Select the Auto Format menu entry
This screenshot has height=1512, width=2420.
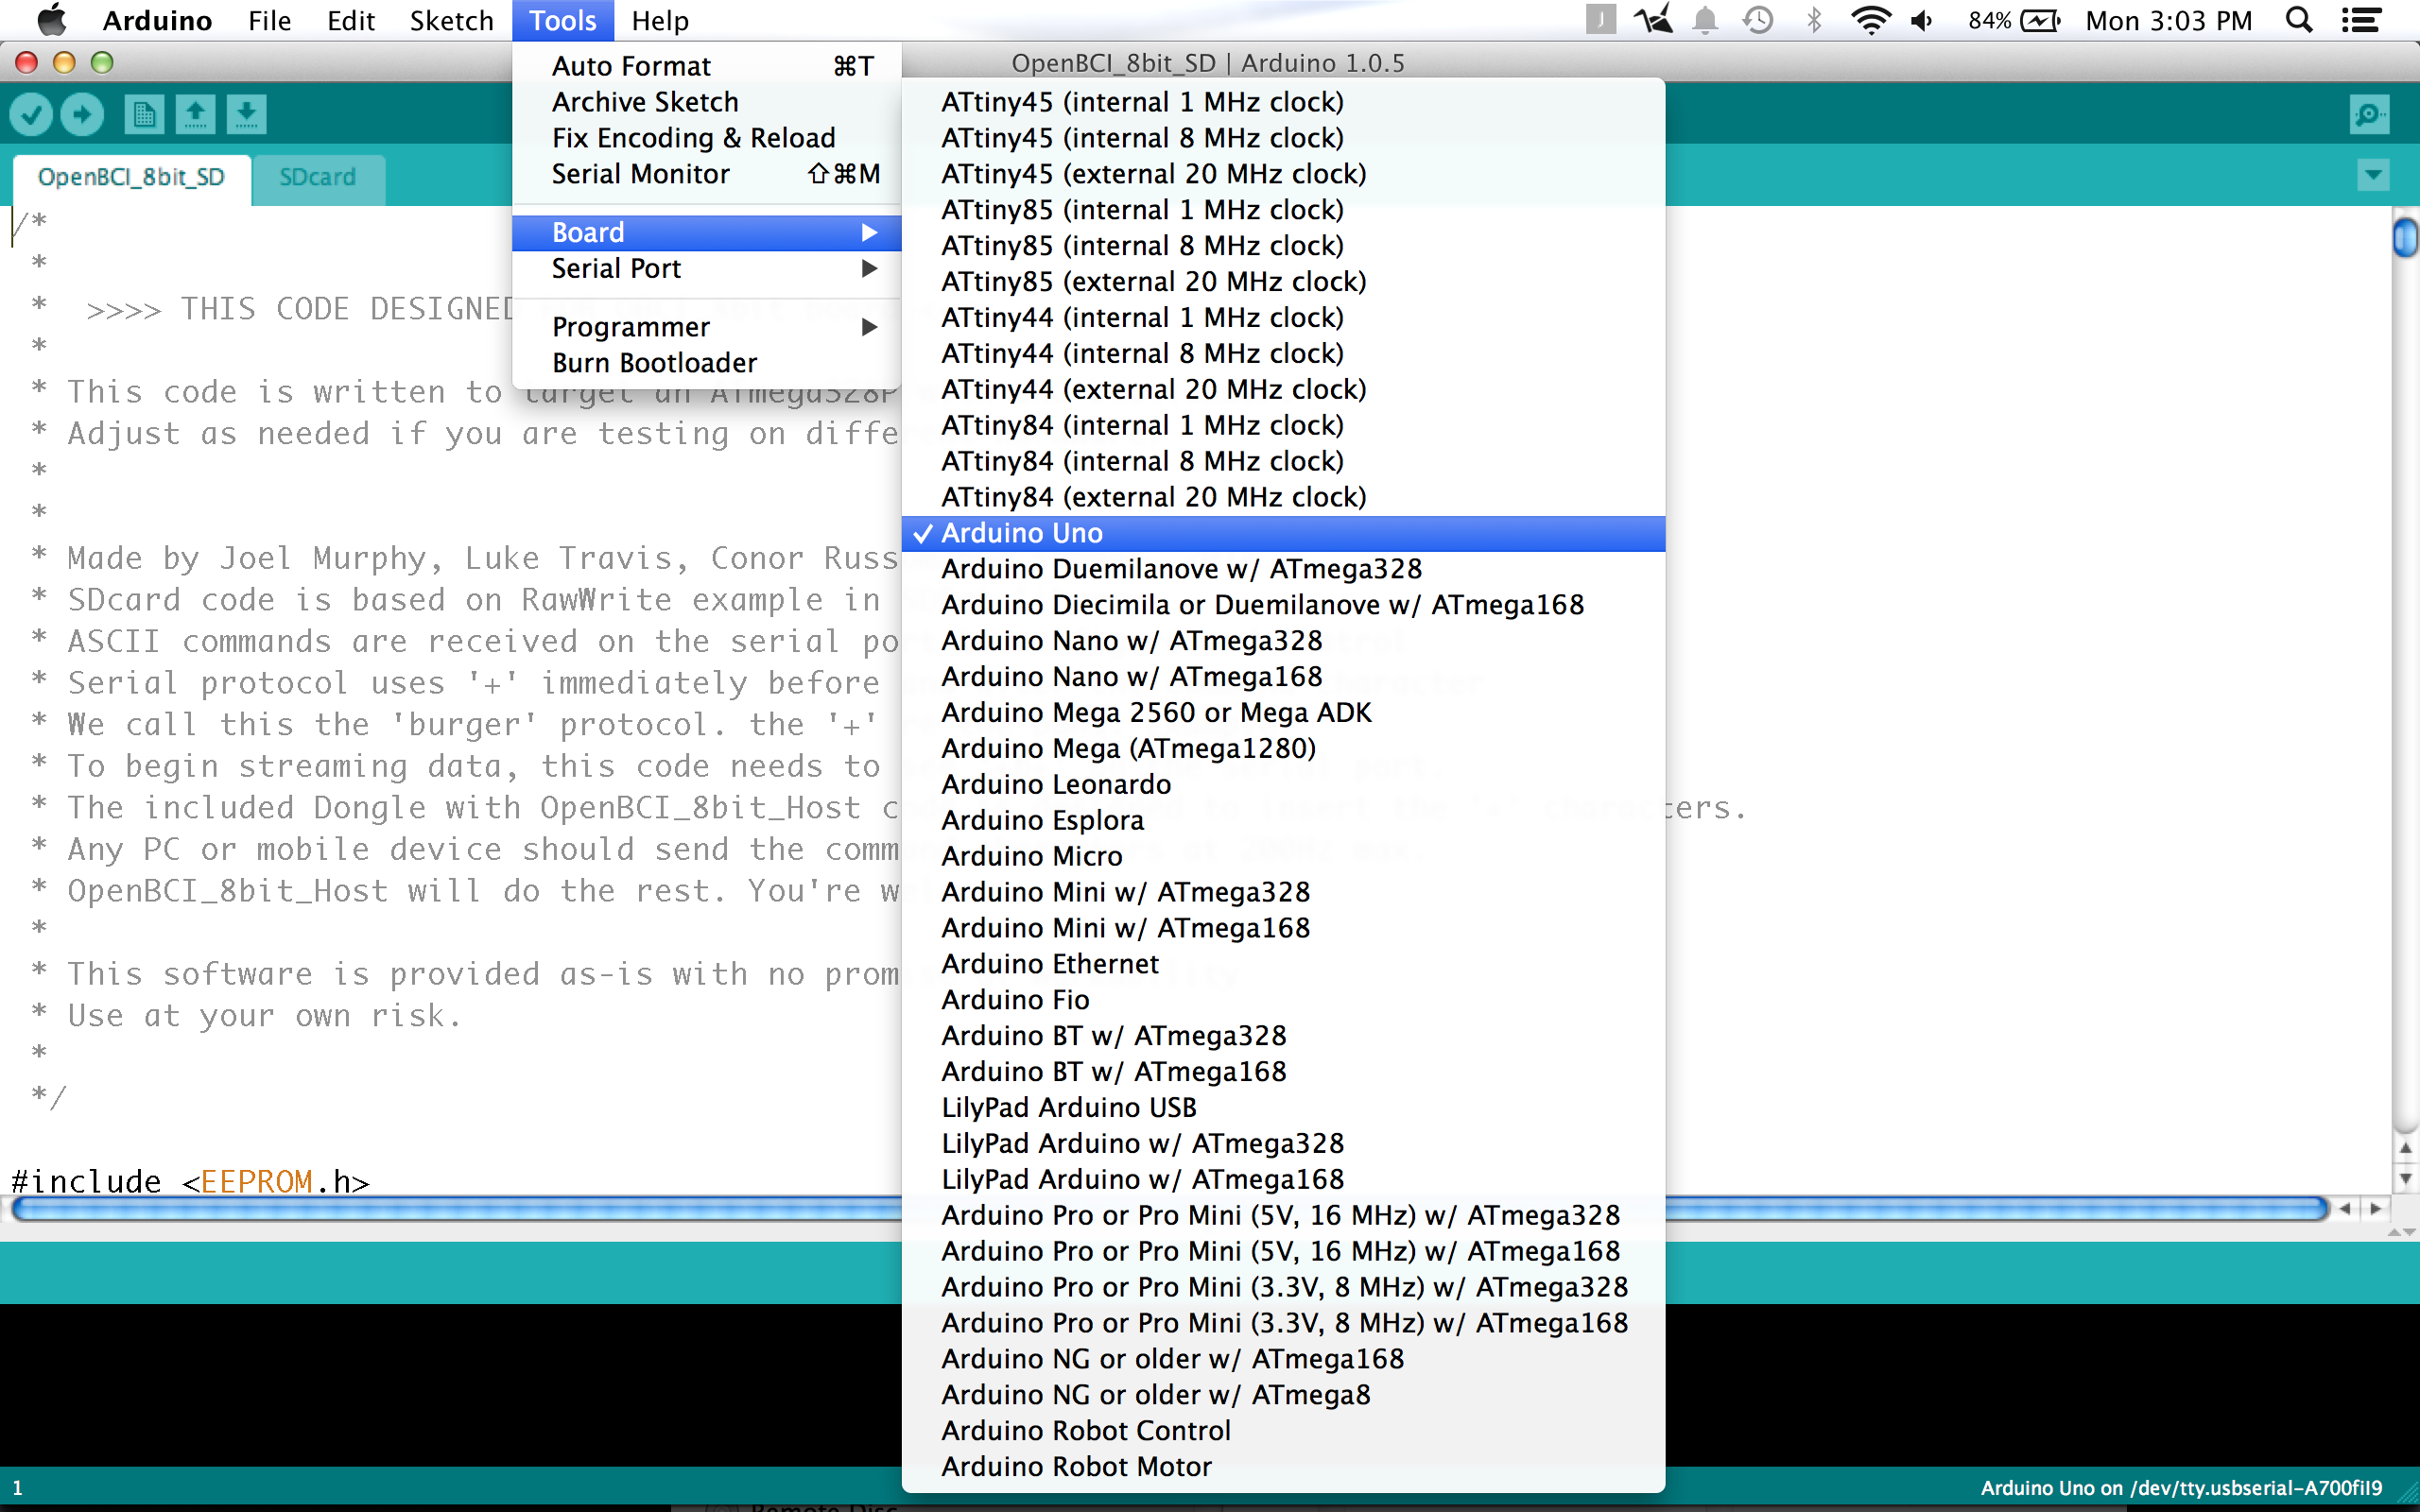pos(631,66)
